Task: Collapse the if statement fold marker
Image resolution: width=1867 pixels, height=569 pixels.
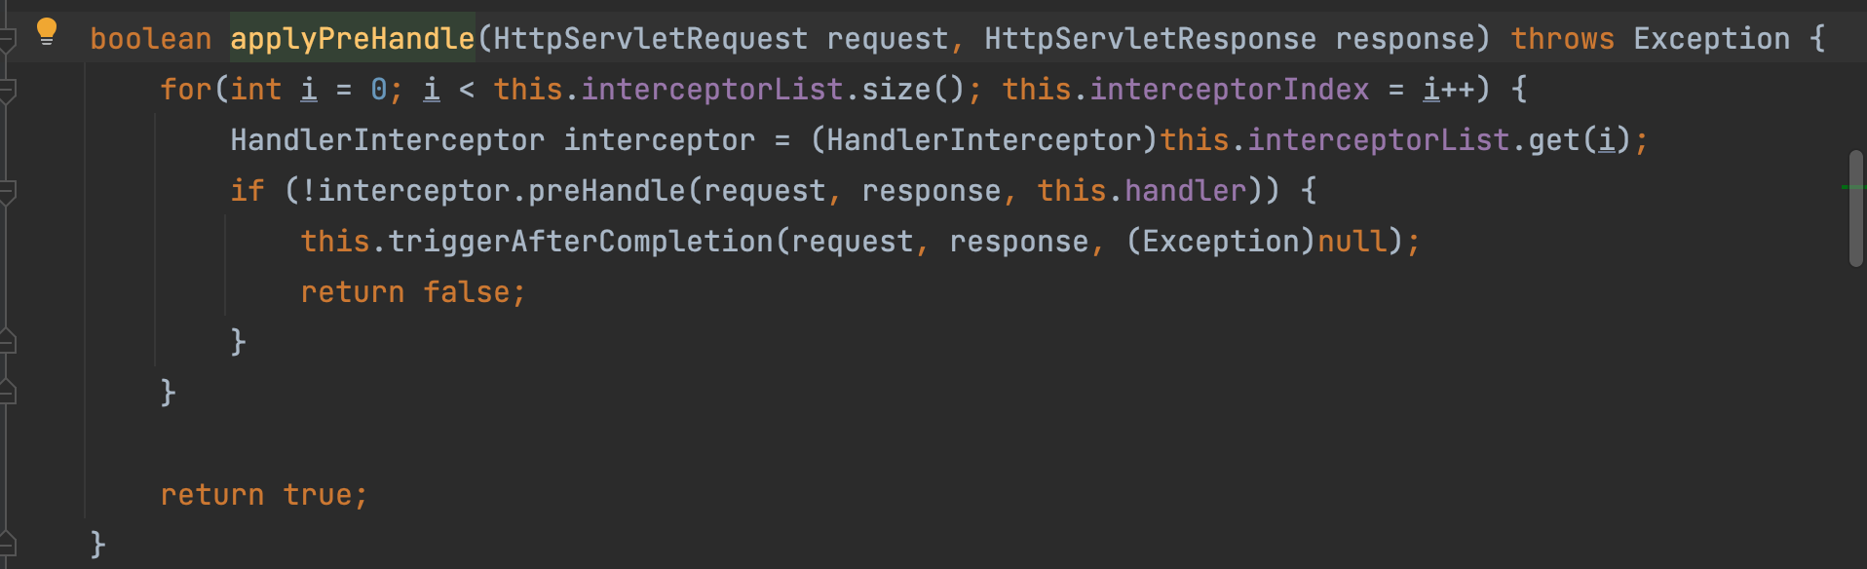Action: (7, 192)
